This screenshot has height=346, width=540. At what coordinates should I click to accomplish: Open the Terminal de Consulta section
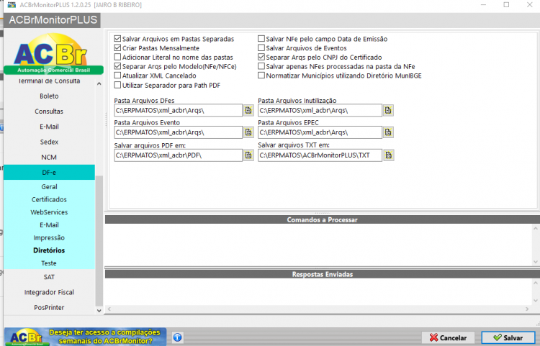[49, 81]
